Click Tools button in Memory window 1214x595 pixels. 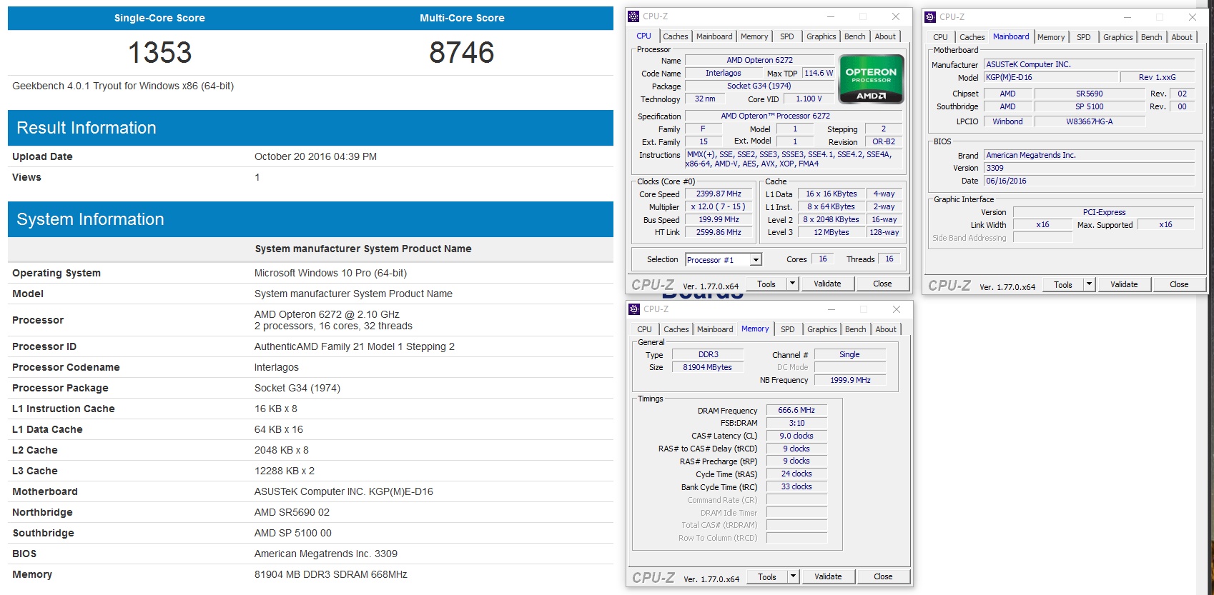(767, 576)
